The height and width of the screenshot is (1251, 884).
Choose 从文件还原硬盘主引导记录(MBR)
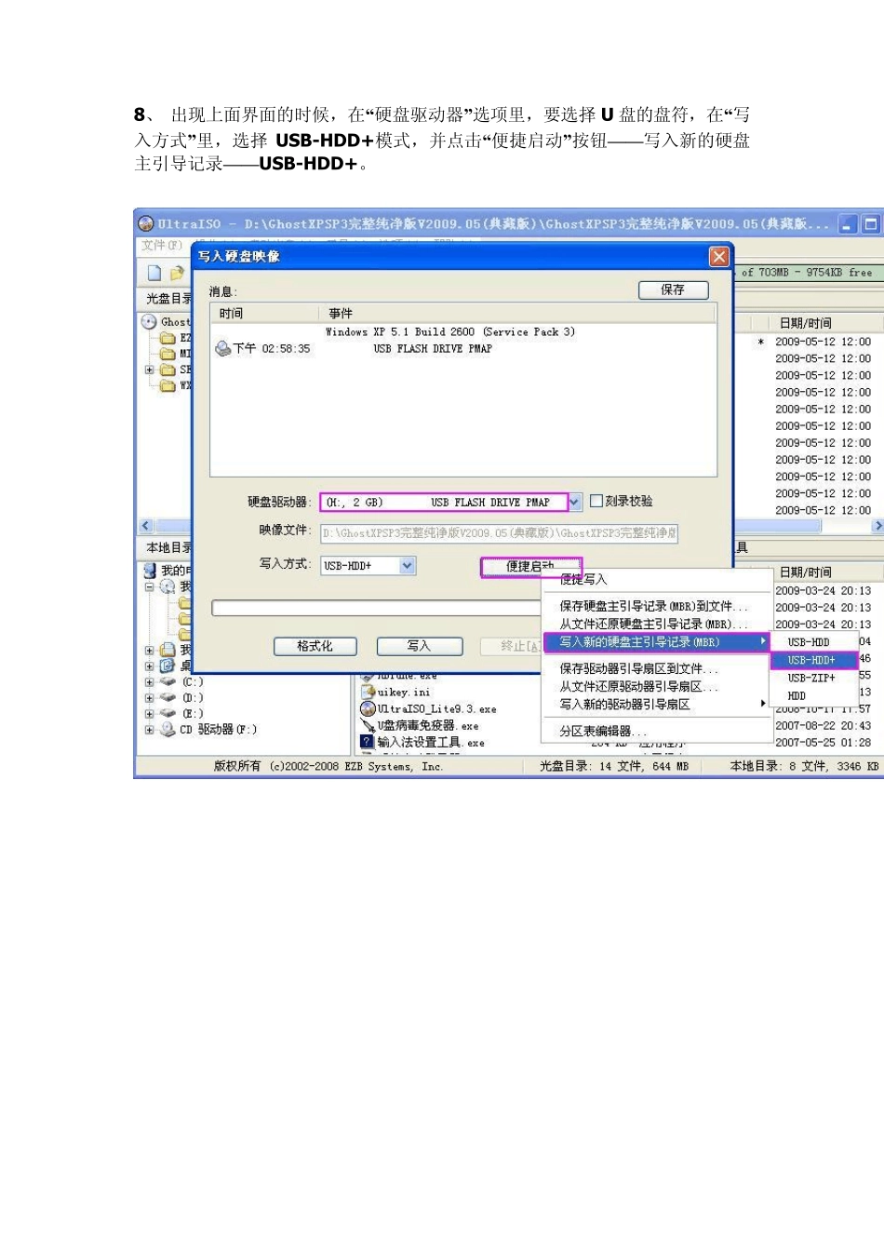(x=657, y=624)
